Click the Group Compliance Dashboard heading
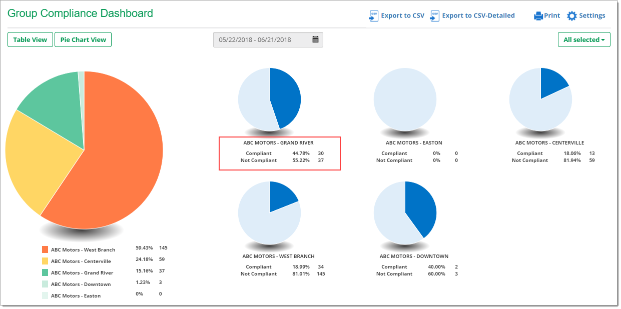Screen dimensions: 621x309 pyautogui.click(x=81, y=13)
